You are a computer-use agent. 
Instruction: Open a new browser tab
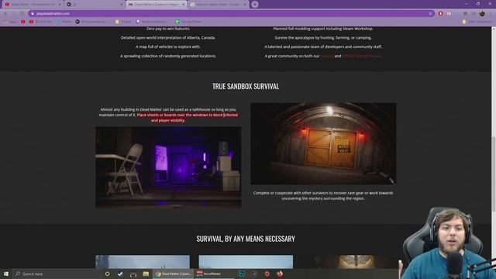point(255,5)
